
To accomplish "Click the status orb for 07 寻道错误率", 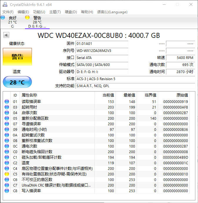I will [7, 124].
